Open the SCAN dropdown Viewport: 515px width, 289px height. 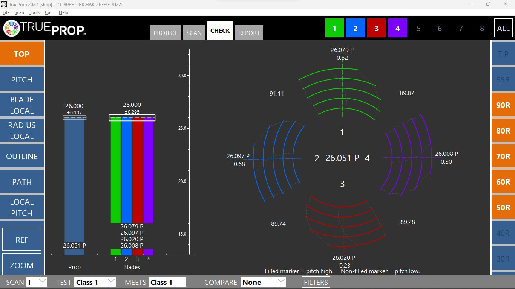click(37, 282)
